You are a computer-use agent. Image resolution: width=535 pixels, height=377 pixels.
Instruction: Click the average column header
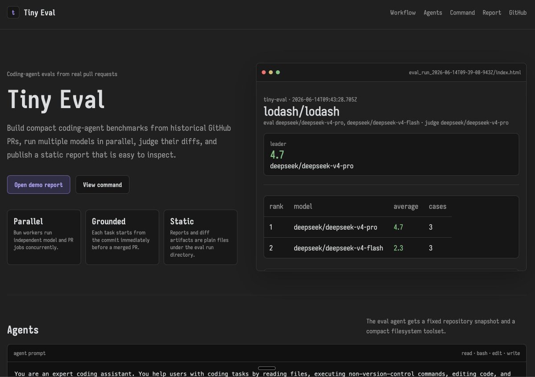(x=406, y=207)
